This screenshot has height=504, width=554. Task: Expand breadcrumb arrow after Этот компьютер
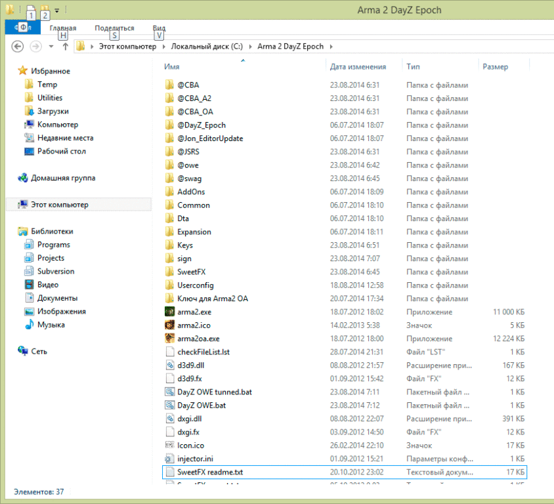point(164,47)
